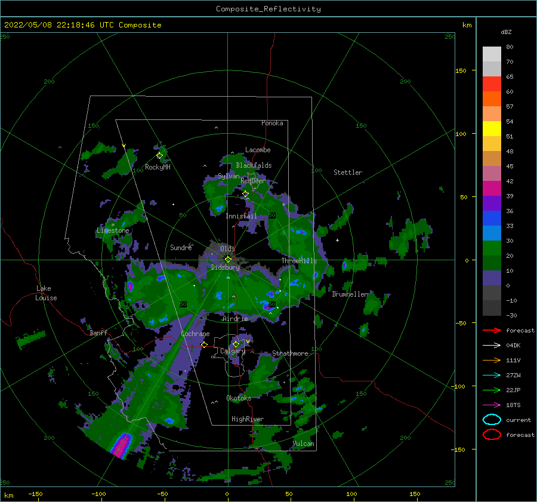Click the cyan 27ZW arrow legend icon
This screenshot has height=502, width=537.
pyautogui.click(x=492, y=375)
